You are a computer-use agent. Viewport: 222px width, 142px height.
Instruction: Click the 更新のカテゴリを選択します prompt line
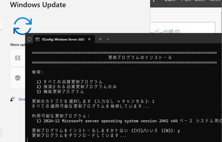click(93, 101)
